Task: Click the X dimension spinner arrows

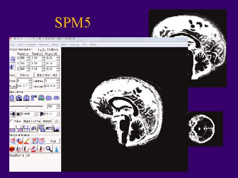Action: point(28,58)
